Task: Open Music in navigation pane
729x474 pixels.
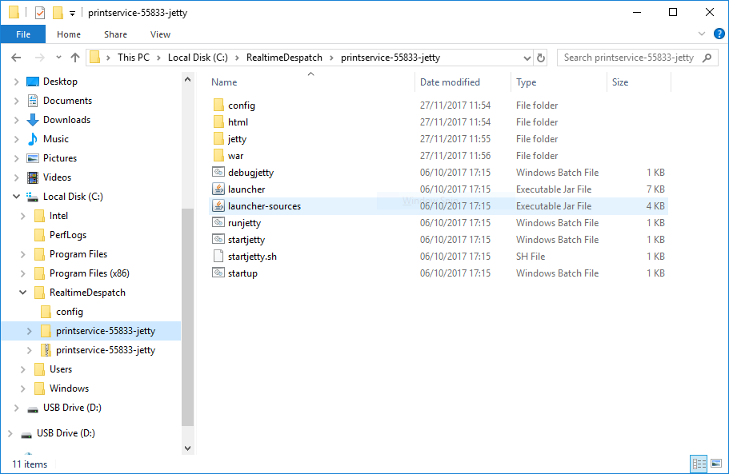Action: click(55, 139)
